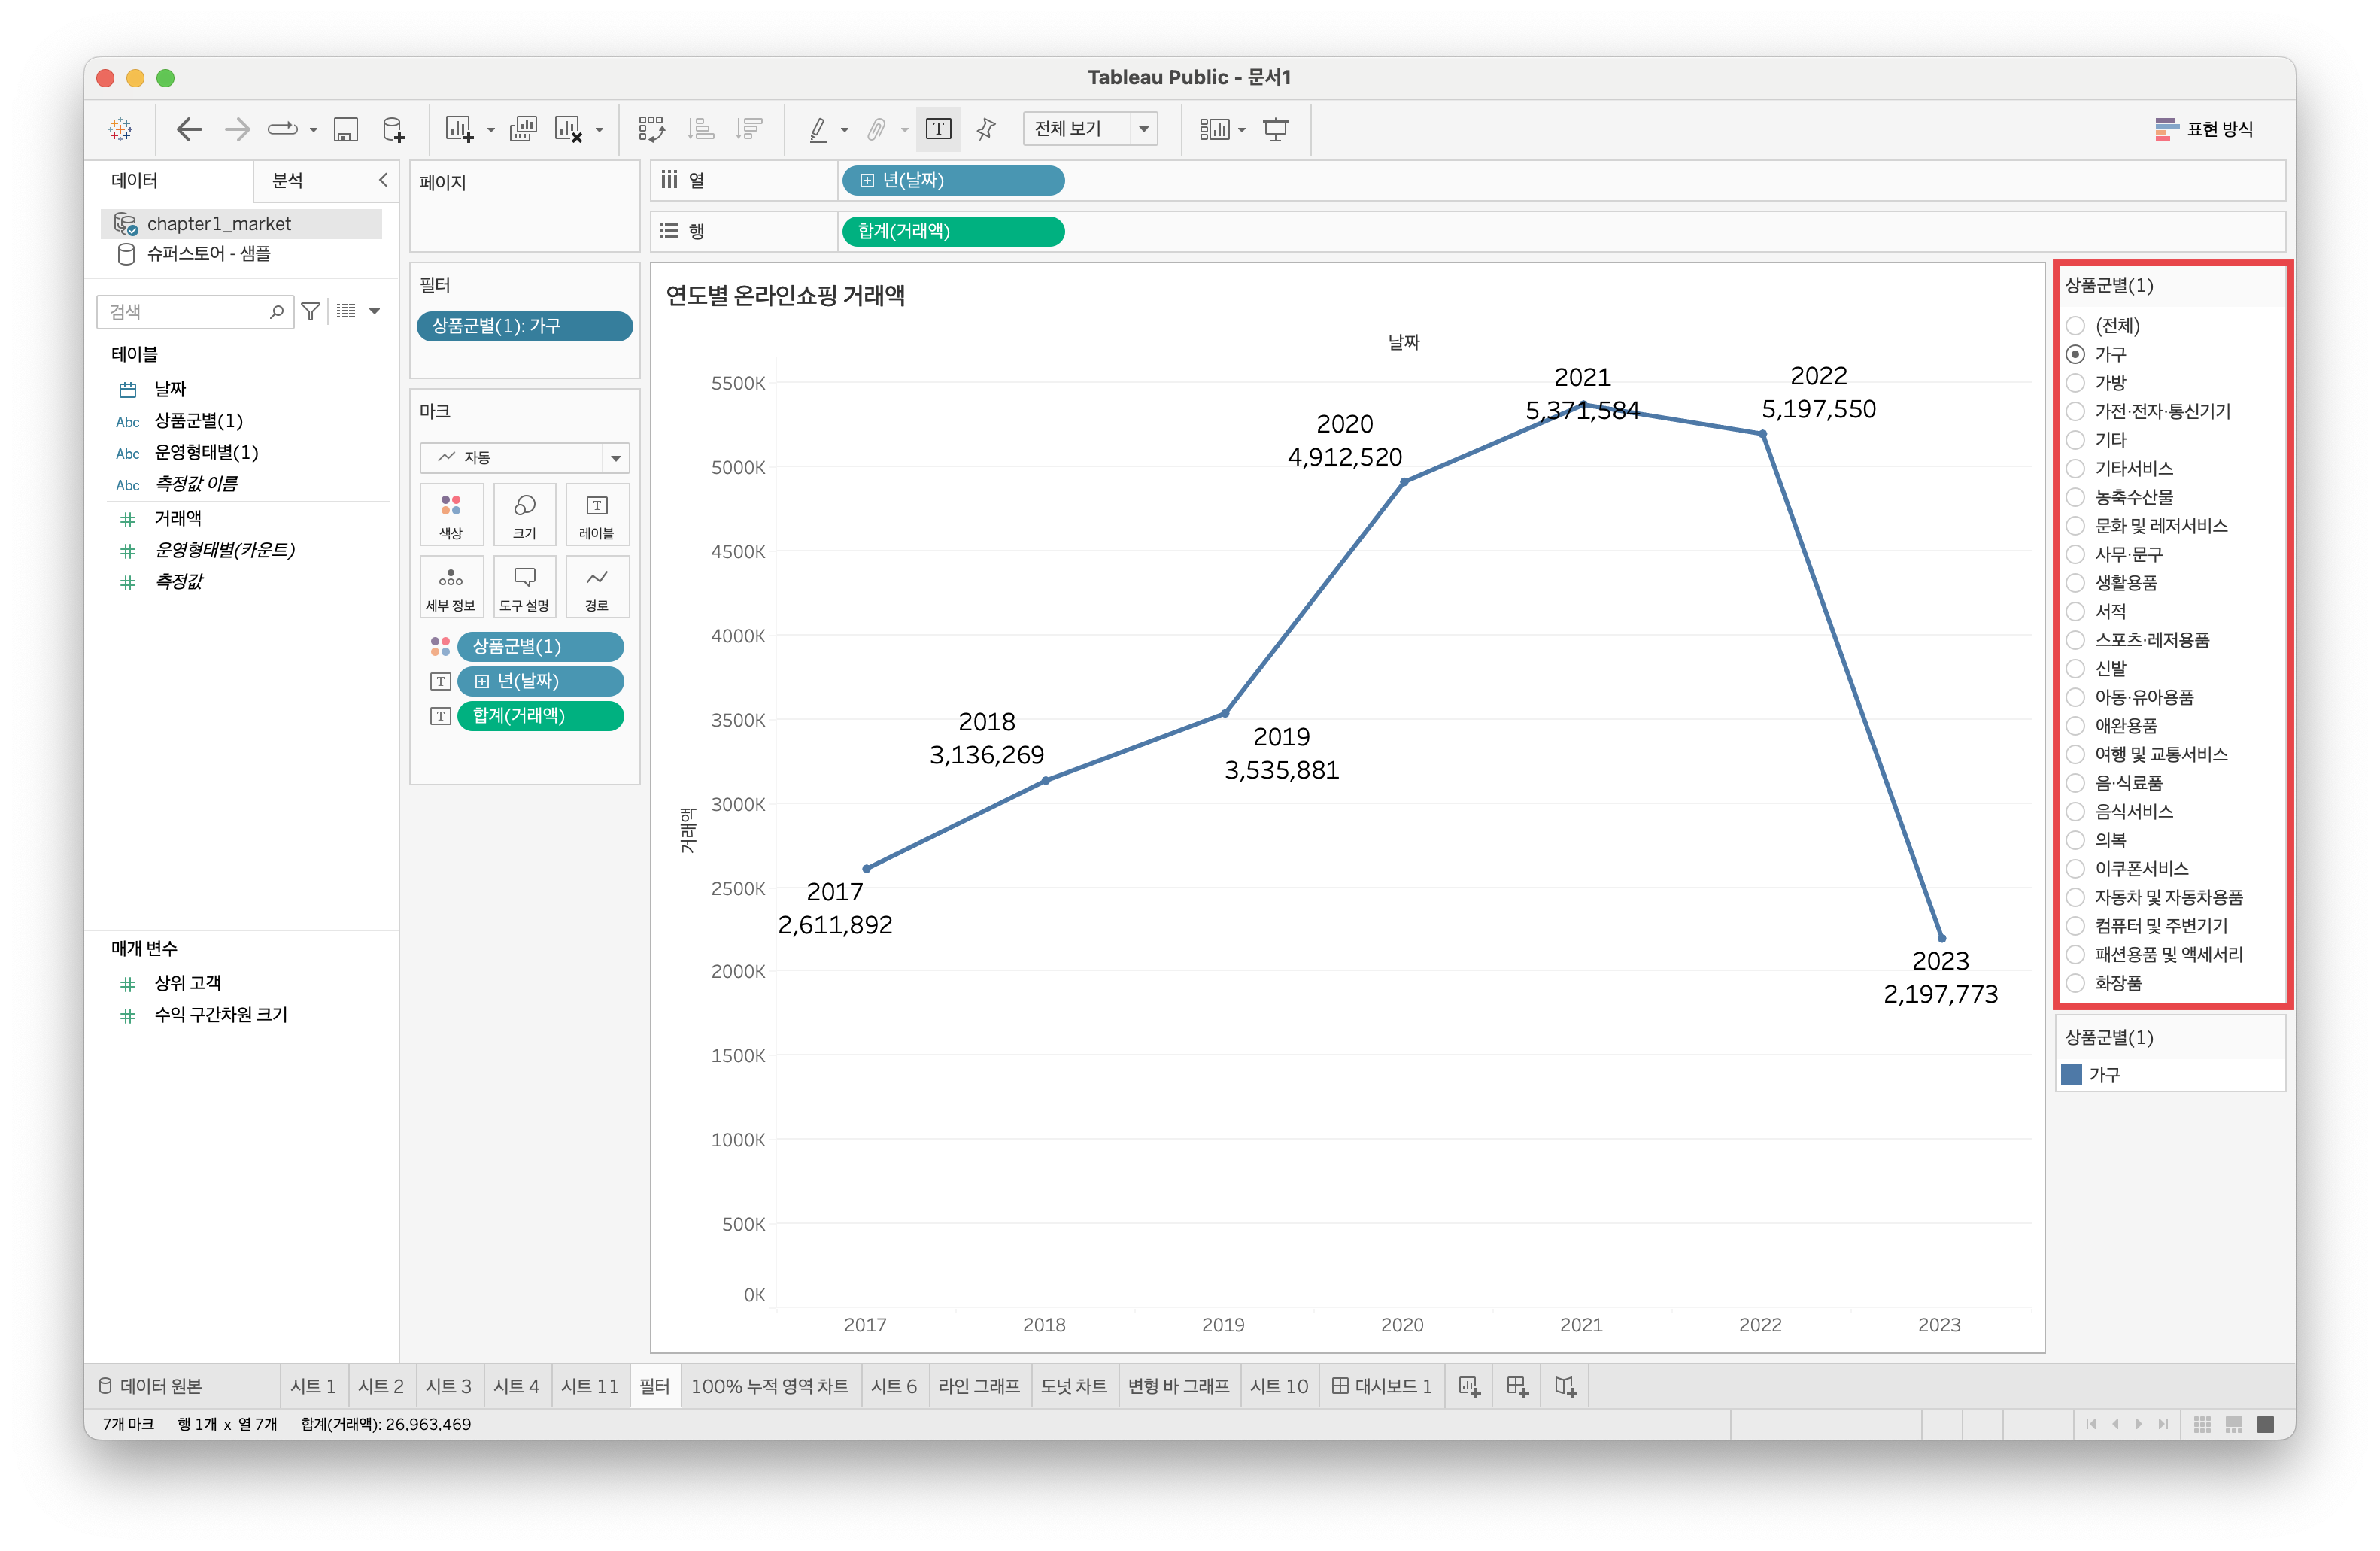Collapse the data pane with chevron
The image size is (2380, 1551).
(x=383, y=180)
